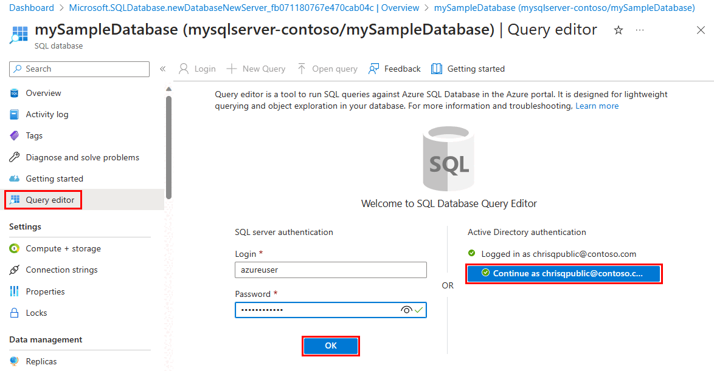
Task: Open the more options ellipsis menu
Action: [x=640, y=30]
